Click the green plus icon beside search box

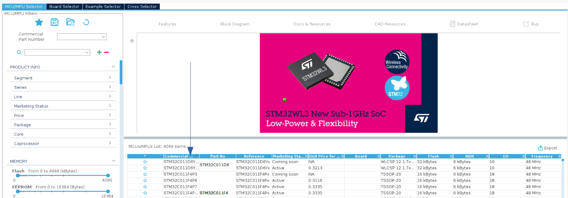[99, 53]
